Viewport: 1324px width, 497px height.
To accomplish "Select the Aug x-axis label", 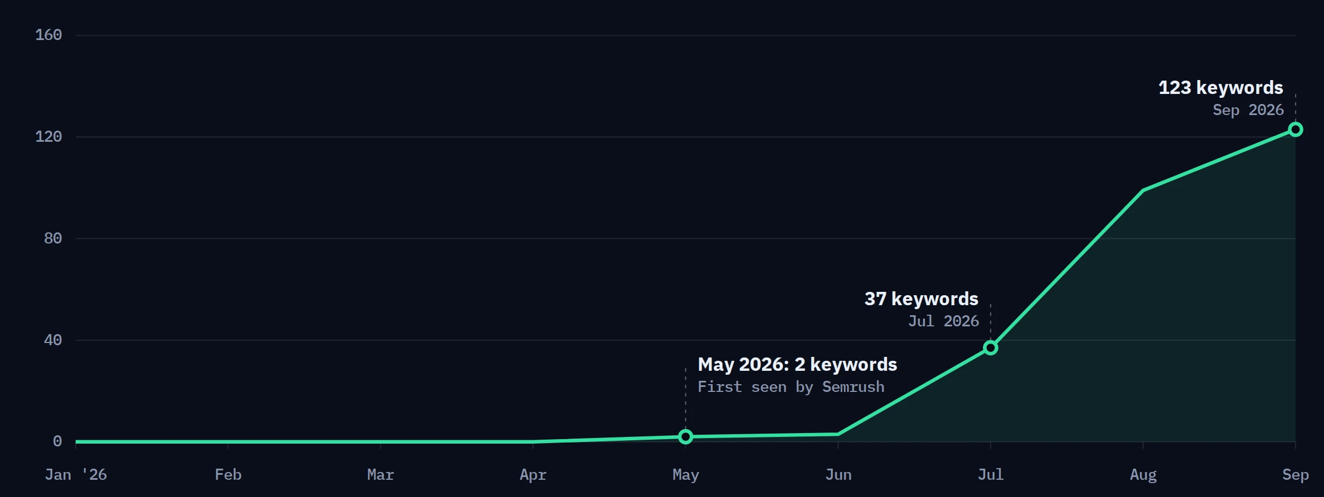I will pos(1143,475).
